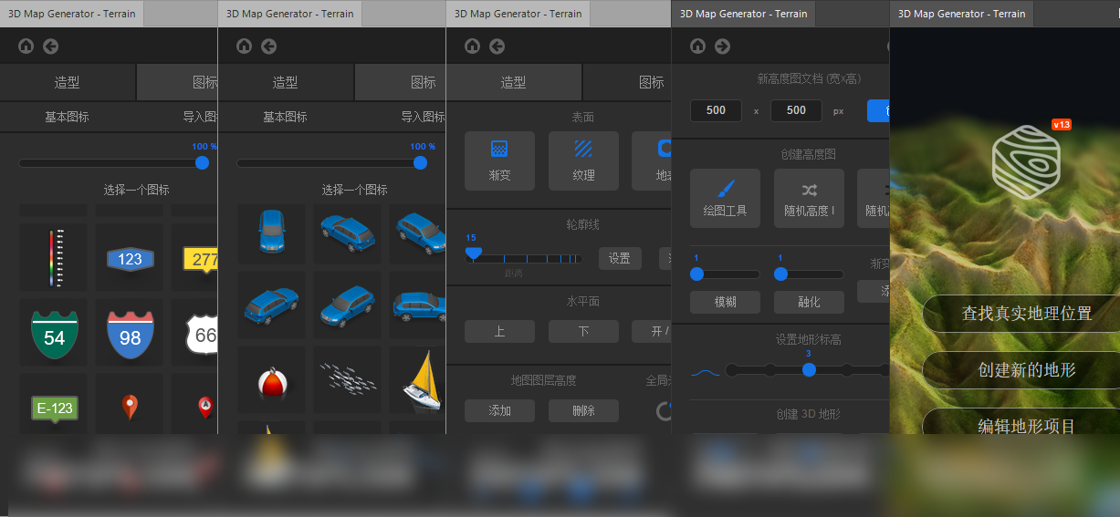Select the green route 54 shield icon
The width and height of the screenshot is (1120, 517).
pos(55,335)
